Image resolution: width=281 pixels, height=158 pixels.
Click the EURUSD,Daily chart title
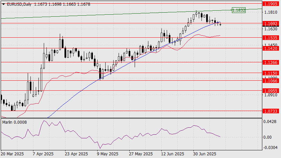click(19, 4)
